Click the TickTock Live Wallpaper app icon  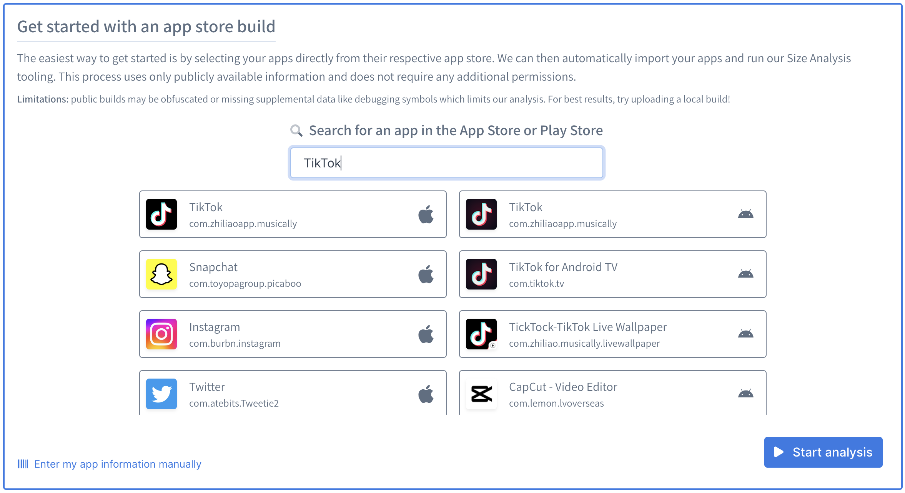click(x=481, y=334)
